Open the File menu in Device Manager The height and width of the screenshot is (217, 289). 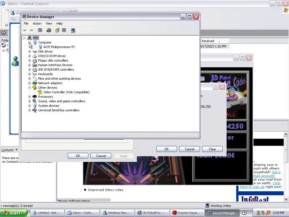pos(26,23)
